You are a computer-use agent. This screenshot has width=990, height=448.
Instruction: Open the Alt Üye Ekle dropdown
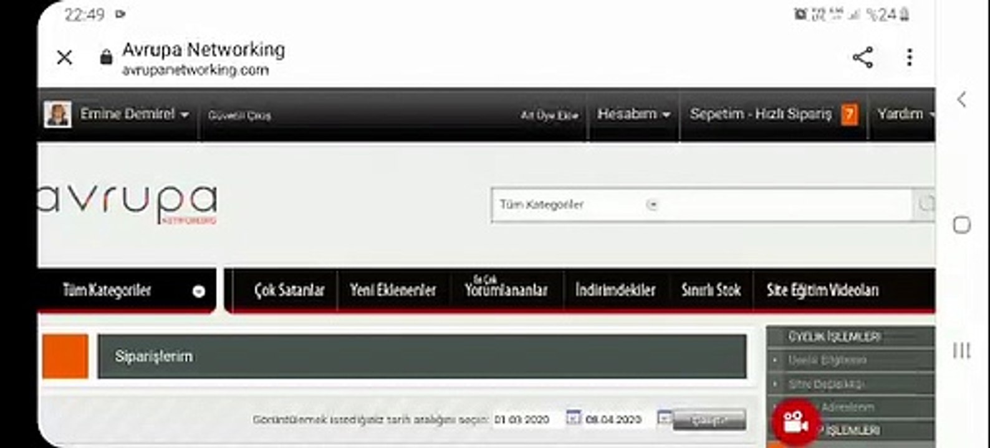point(549,115)
